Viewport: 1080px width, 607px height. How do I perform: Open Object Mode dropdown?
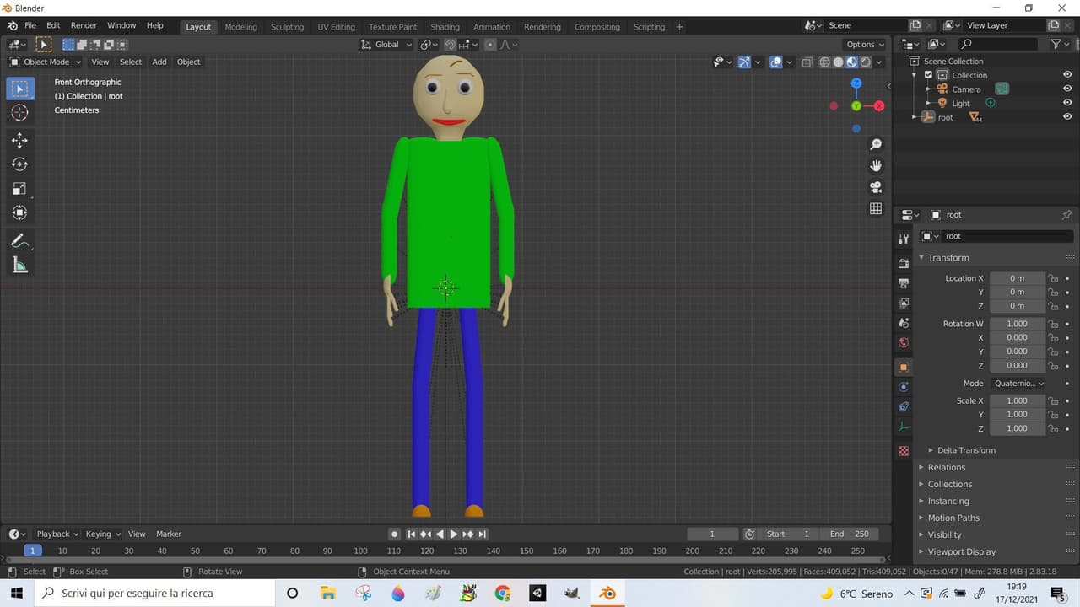click(46, 62)
